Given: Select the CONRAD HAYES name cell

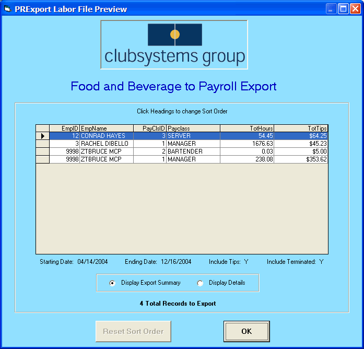Looking at the screenshot, I should coord(107,136).
